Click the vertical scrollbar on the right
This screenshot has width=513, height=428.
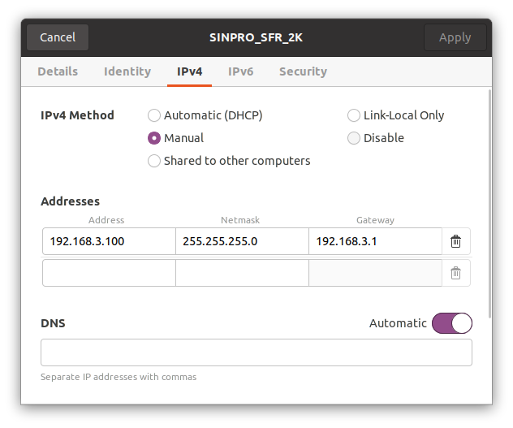[489, 203]
